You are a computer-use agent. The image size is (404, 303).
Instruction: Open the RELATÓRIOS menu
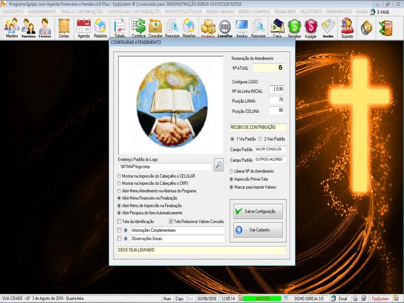point(312,12)
